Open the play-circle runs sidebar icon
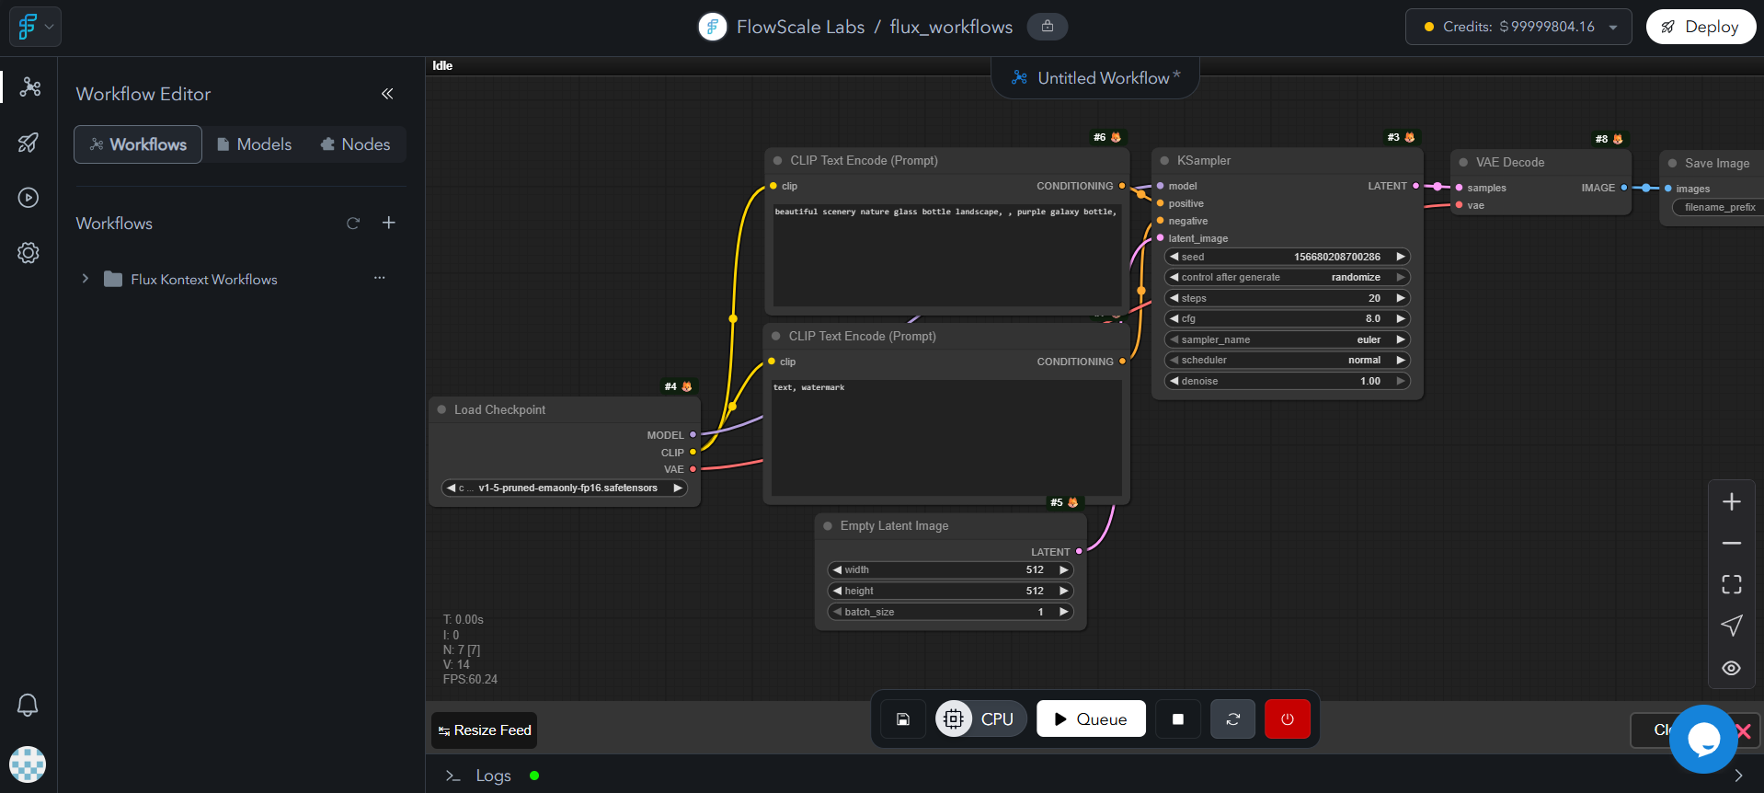The image size is (1764, 793). point(29,198)
